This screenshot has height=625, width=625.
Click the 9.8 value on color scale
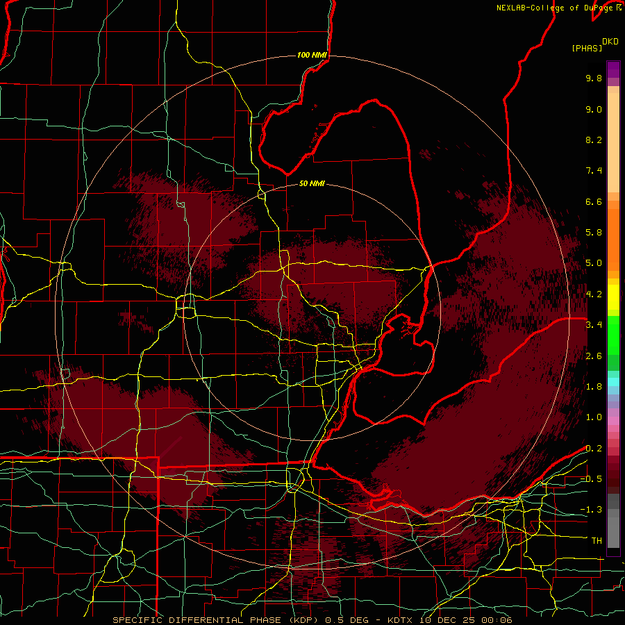(594, 78)
